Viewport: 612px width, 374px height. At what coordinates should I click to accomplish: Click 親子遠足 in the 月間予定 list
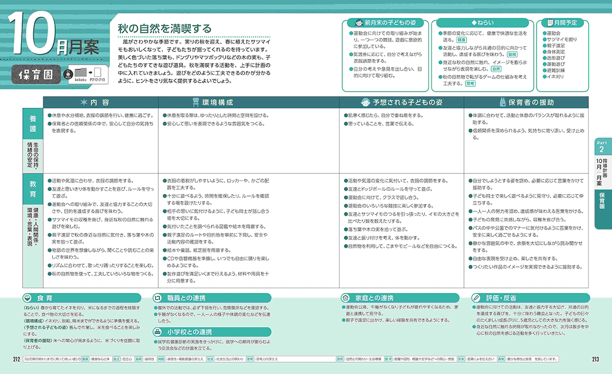[556, 46]
